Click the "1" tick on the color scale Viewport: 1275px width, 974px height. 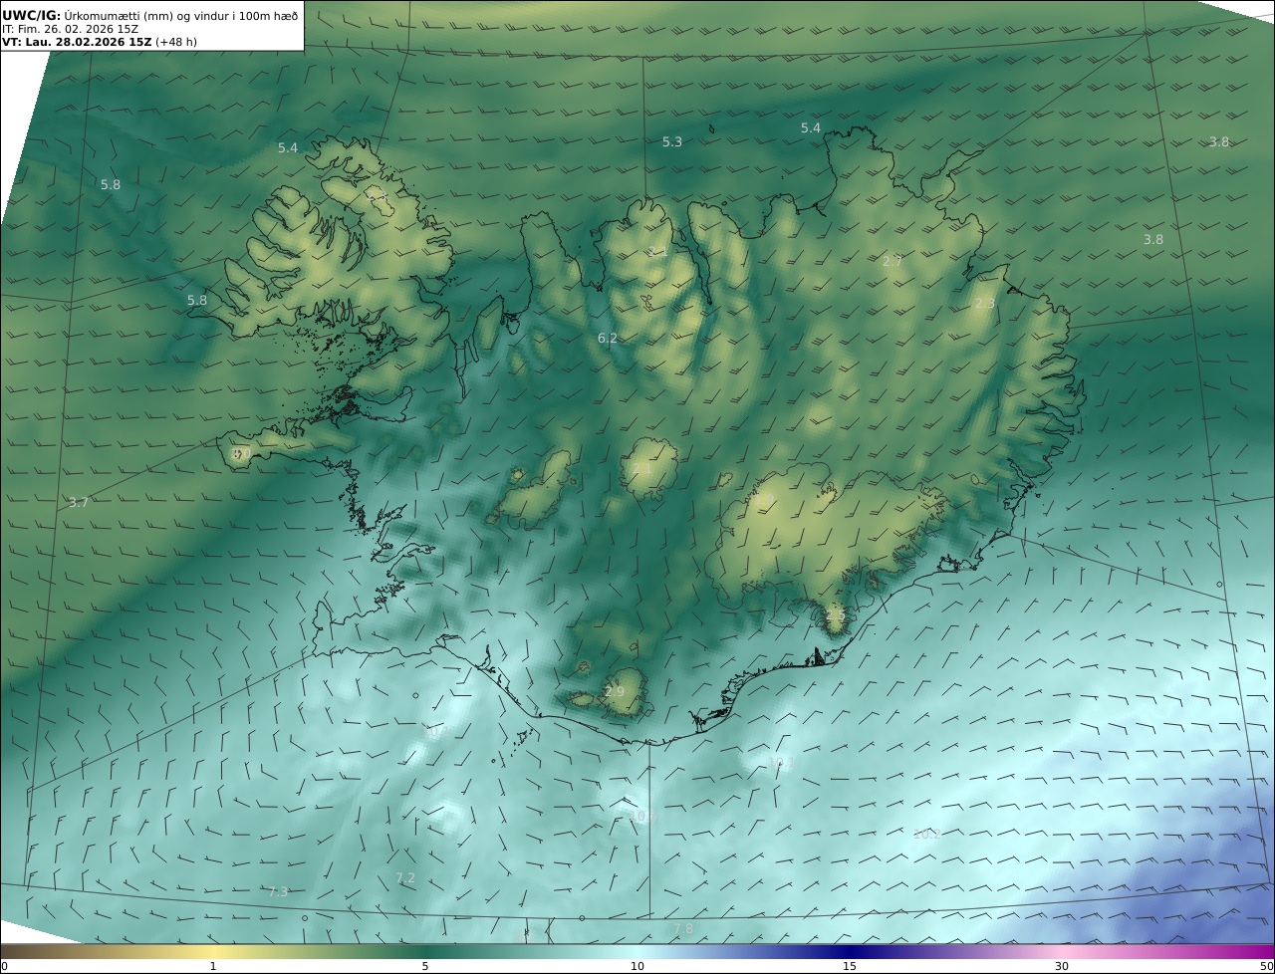point(213,966)
